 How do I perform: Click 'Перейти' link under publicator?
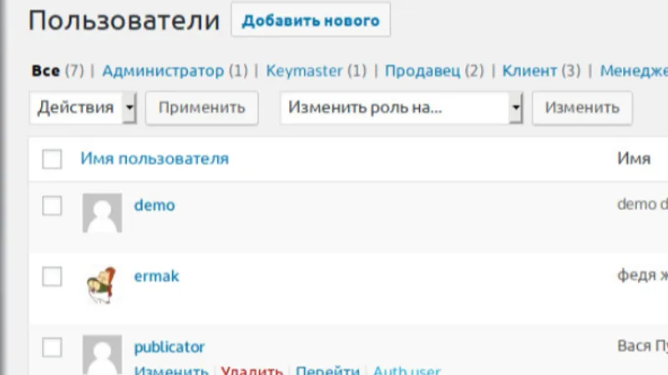point(327,370)
